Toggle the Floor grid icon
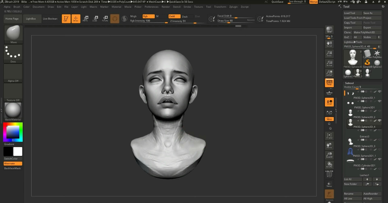Image resolution: width=388 pixels, height=203 pixels. coord(329,92)
